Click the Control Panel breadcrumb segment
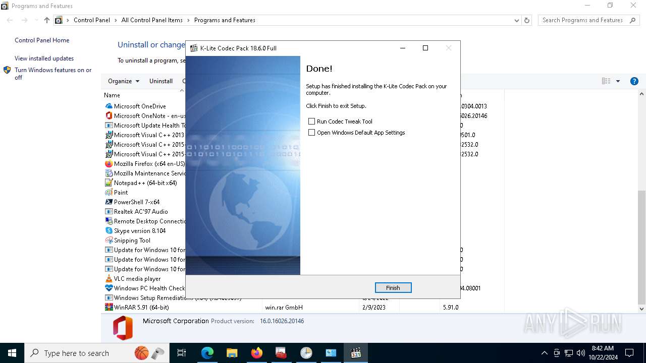Image resolution: width=646 pixels, height=363 pixels. pos(92,20)
